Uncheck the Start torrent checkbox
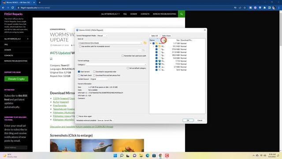Image resolution: width=282 pixels, height=159 pixels. [x=79, y=72]
